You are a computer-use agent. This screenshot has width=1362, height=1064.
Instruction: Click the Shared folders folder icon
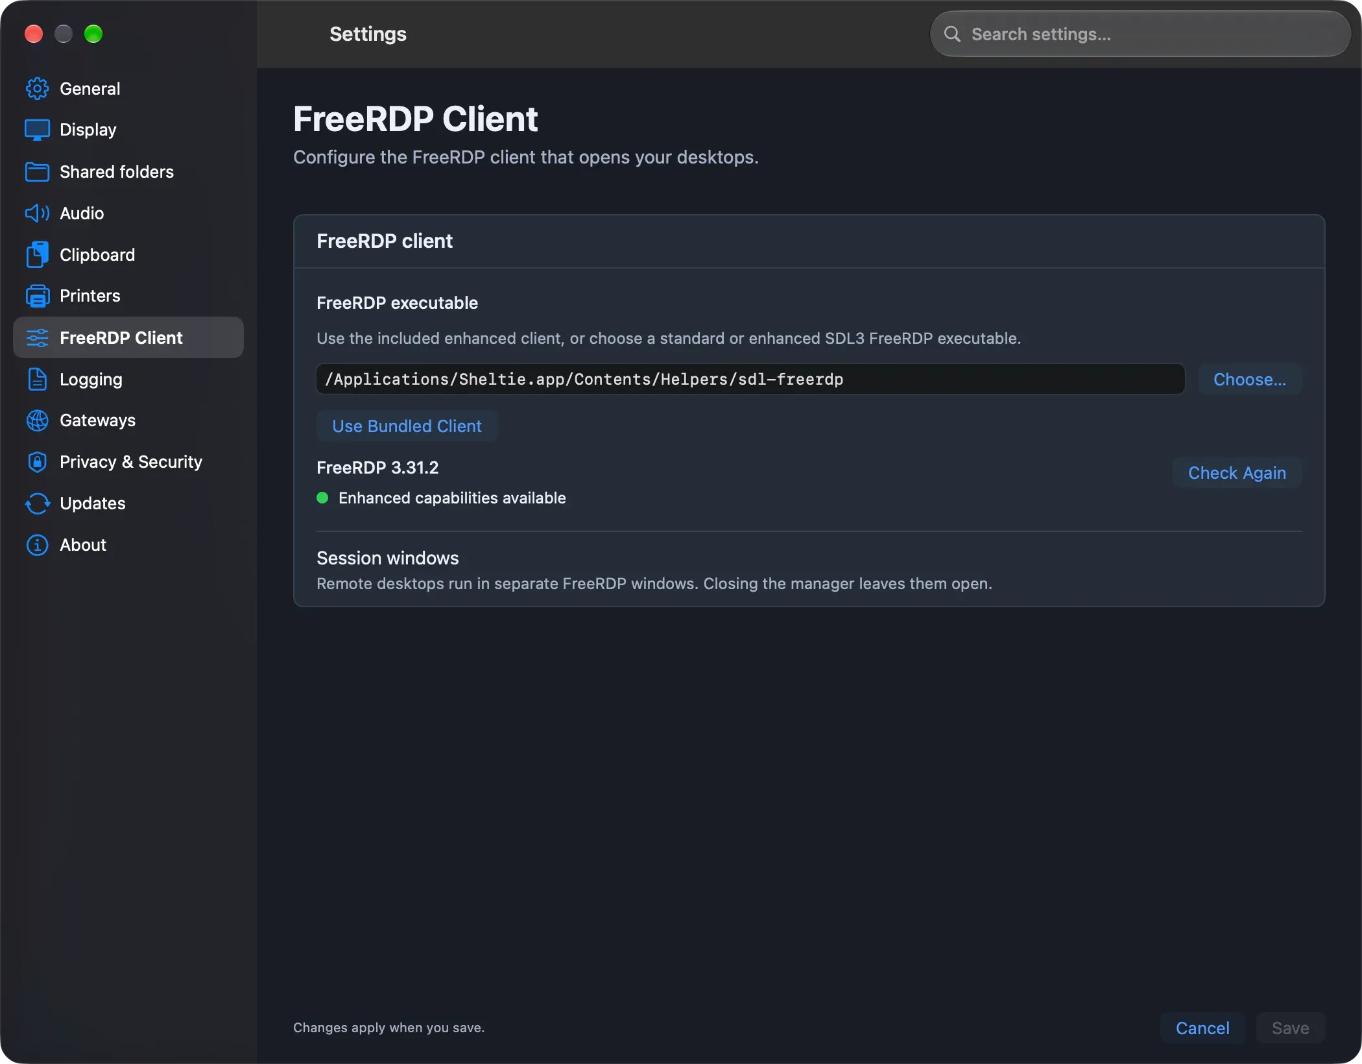point(37,172)
